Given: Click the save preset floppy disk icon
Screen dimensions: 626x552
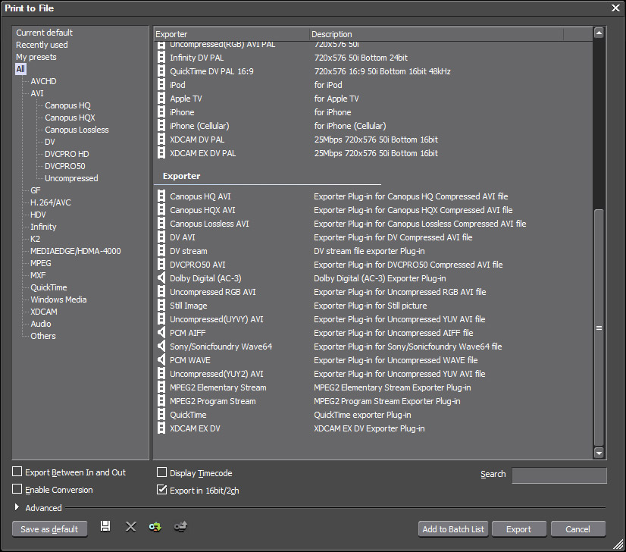Looking at the screenshot, I should (105, 526).
